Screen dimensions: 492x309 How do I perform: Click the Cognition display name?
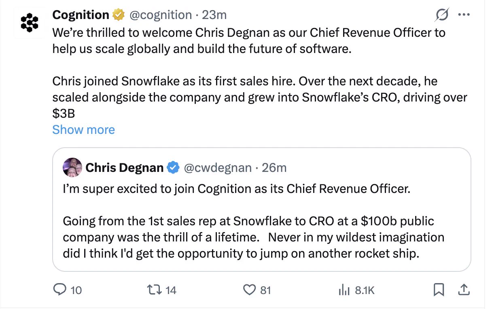(x=81, y=15)
